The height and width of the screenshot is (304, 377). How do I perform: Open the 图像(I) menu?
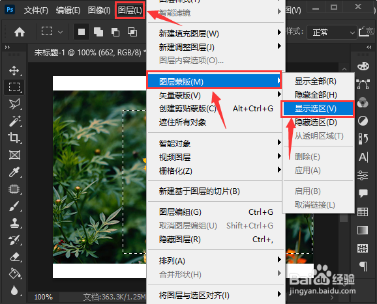tap(99, 10)
